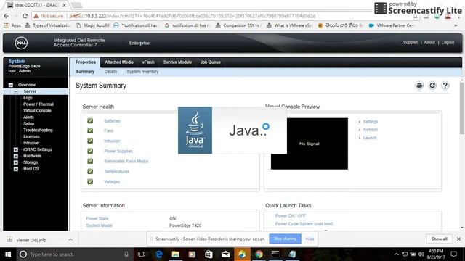
Task: Open the Mail app on taskbar
Action: [225, 254]
